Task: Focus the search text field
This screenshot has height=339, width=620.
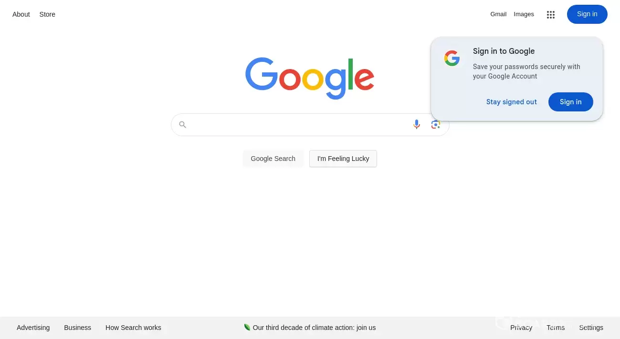Action: point(299,125)
